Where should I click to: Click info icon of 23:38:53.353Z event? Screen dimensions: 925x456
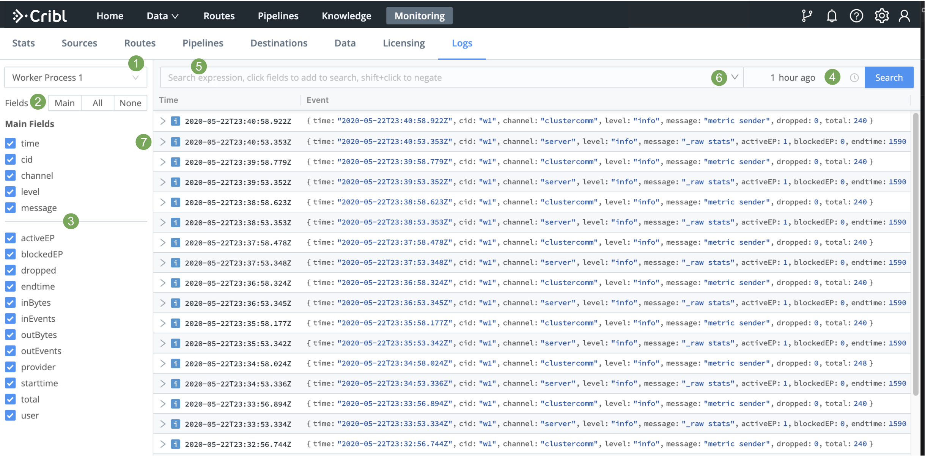coord(175,222)
